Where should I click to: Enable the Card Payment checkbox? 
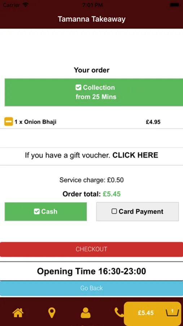114,211
